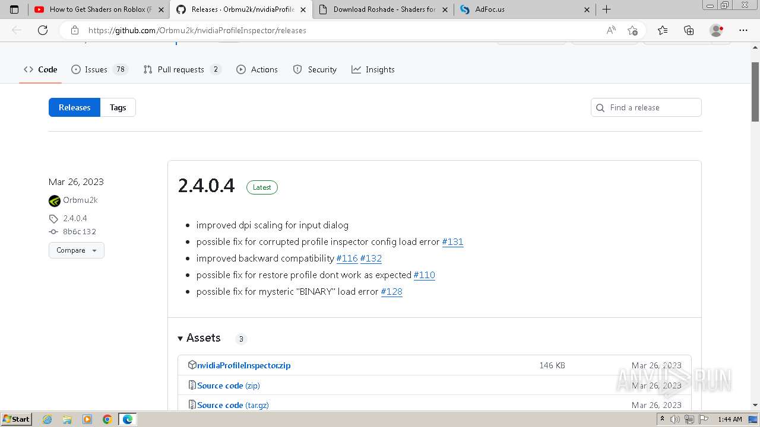Open issue #132 link
The height and width of the screenshot is (427, 760).
(370, 259)
